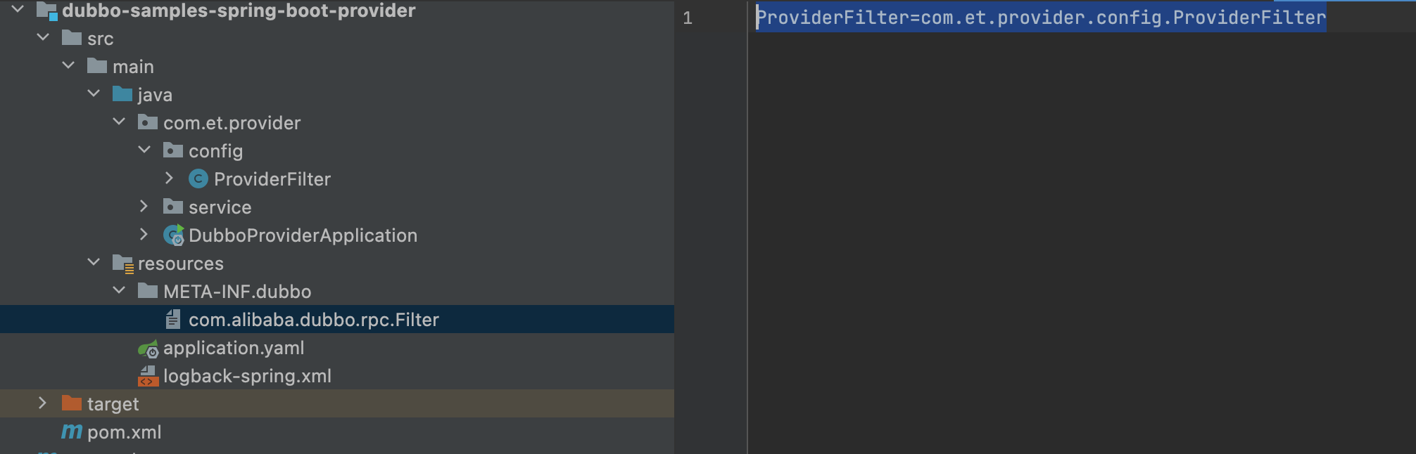This screenshot has height=454, width=1416.
Task: Click the com.alibaba.dubbo.rpc.Filter file icon
Action: pos(172,320)
